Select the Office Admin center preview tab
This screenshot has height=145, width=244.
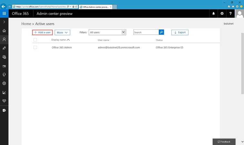(96, 7)
